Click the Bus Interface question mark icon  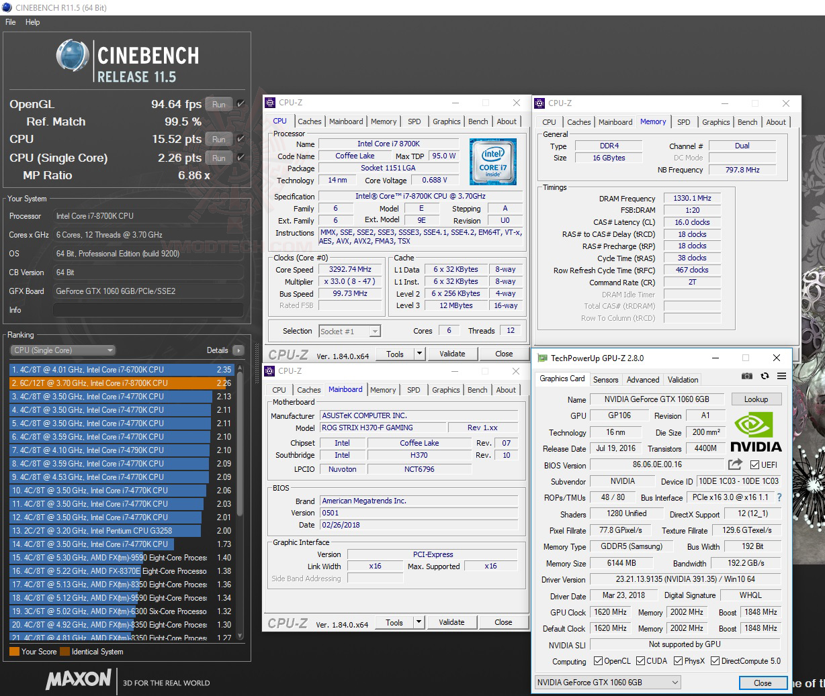pyautogui.click(x=779, y=497)
